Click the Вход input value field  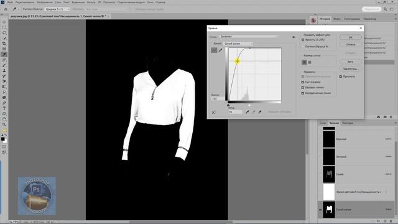235,112
